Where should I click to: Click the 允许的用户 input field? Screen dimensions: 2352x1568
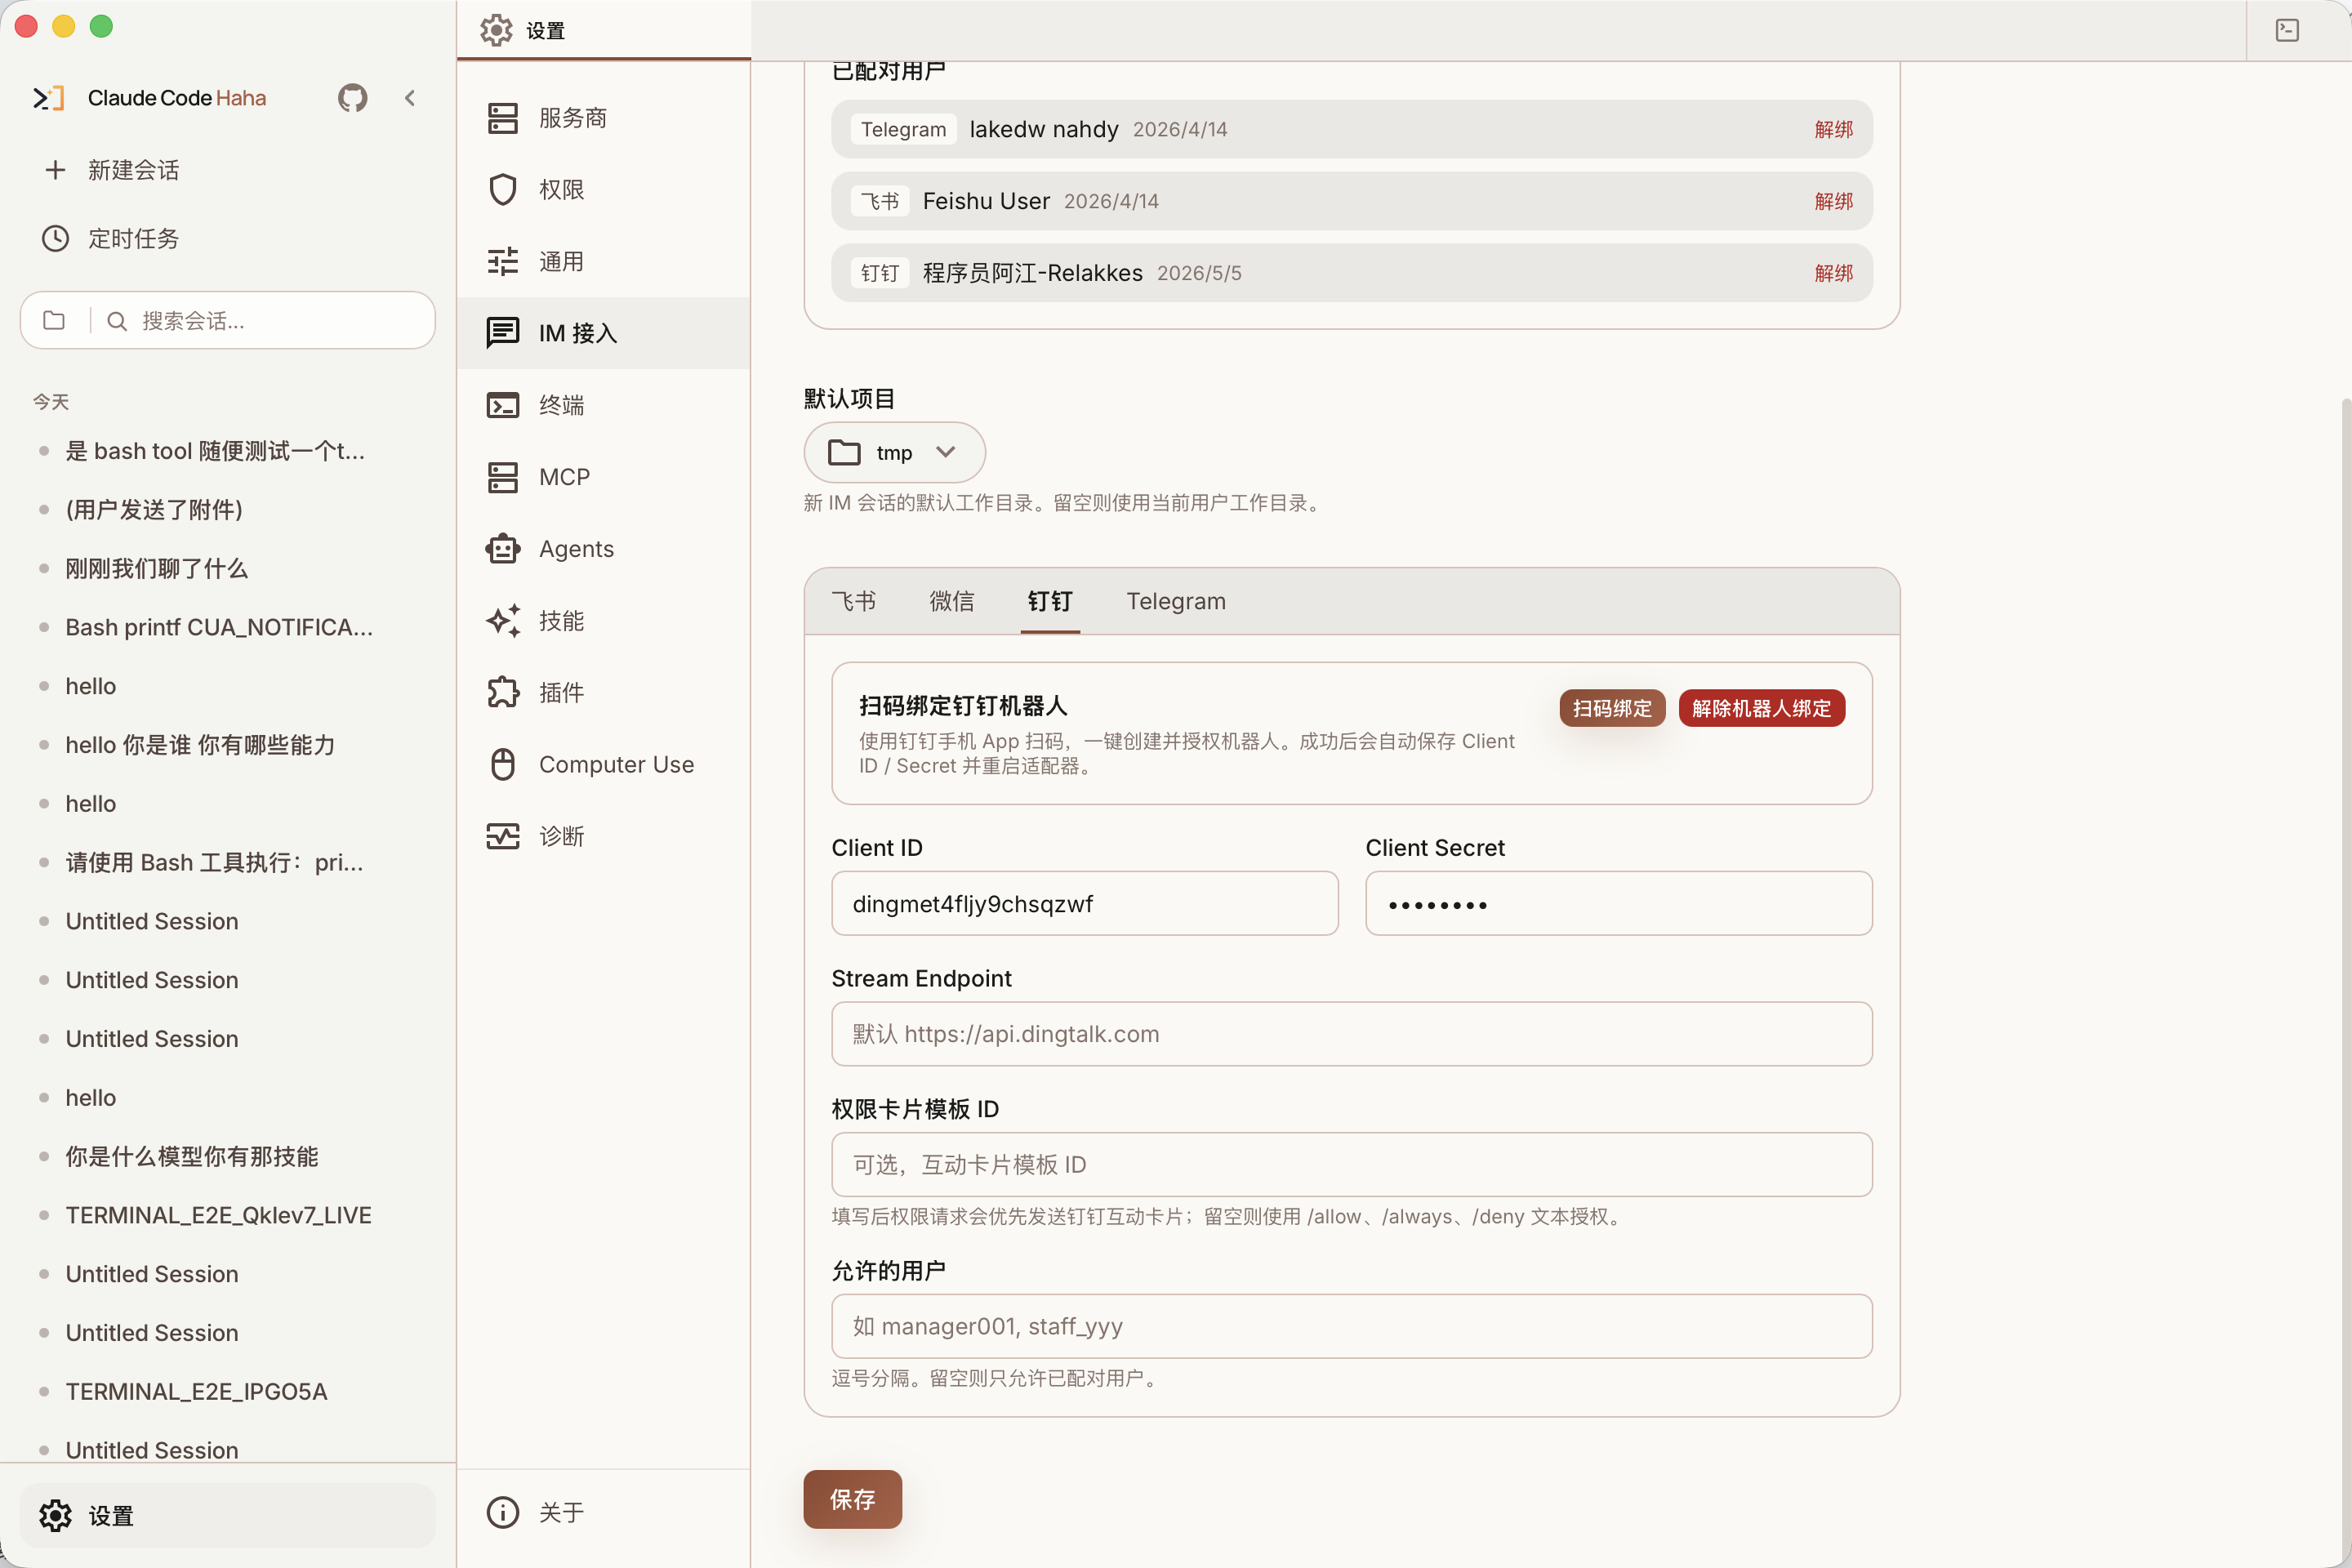tap(1352, 1326)
